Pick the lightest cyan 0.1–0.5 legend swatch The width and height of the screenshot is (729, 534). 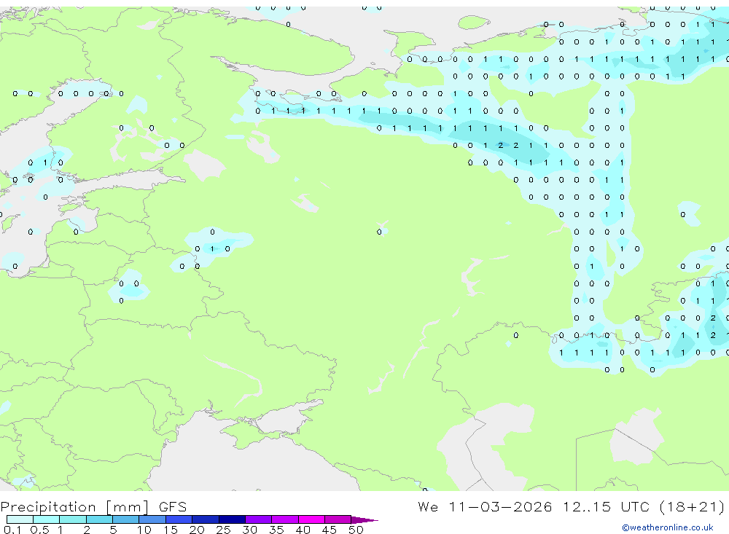coord(20,519)
